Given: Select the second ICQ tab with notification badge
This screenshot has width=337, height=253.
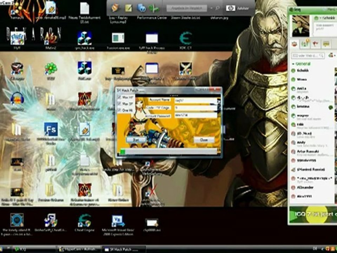Looking at the screenshot, I should point(305,44).
